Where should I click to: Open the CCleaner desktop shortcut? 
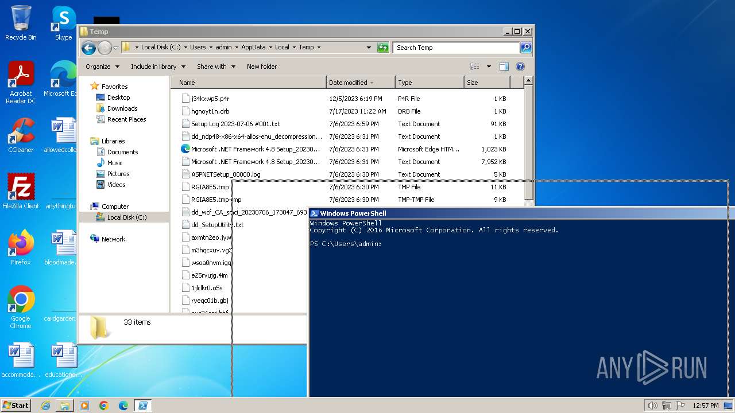point(21,135)
